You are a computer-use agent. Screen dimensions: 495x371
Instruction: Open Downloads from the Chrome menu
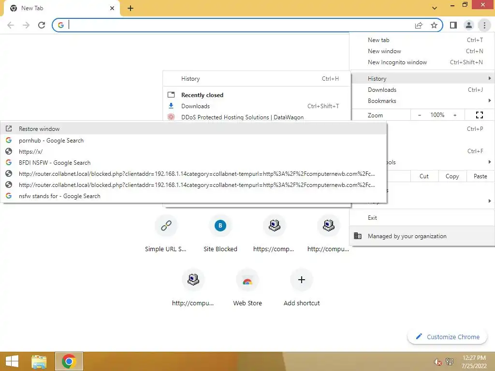click(x=422, y=89)
